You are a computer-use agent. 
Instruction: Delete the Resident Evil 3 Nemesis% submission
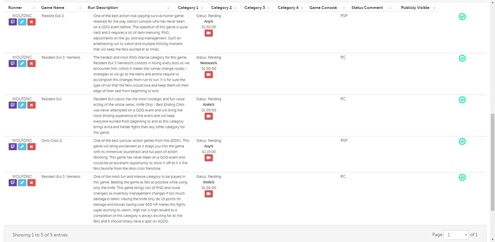(x=31, y=63)
